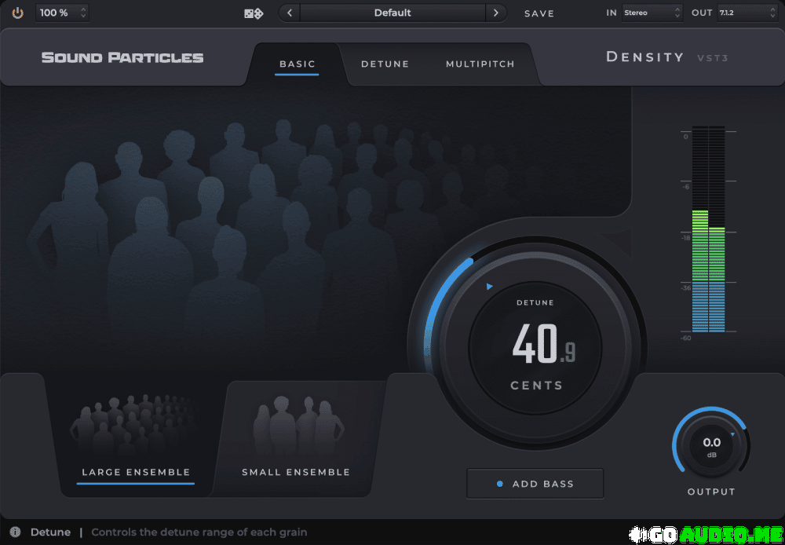Click the Output knob default marker triangle
The image size is (785, 545).
click(x=733, y=434)
